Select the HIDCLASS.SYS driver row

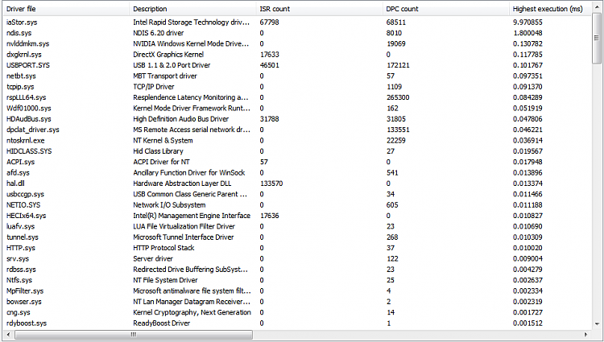point(297,151)
